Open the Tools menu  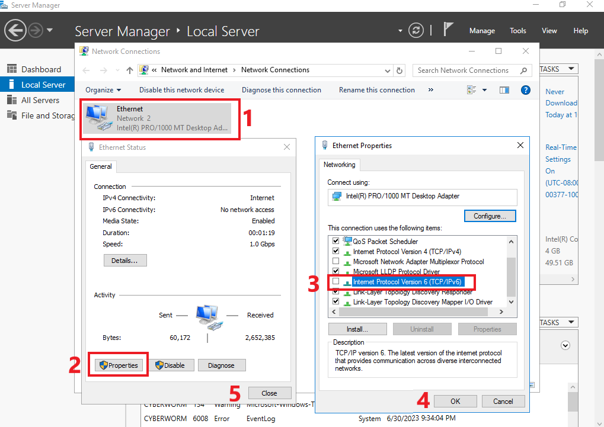[517, 31]
